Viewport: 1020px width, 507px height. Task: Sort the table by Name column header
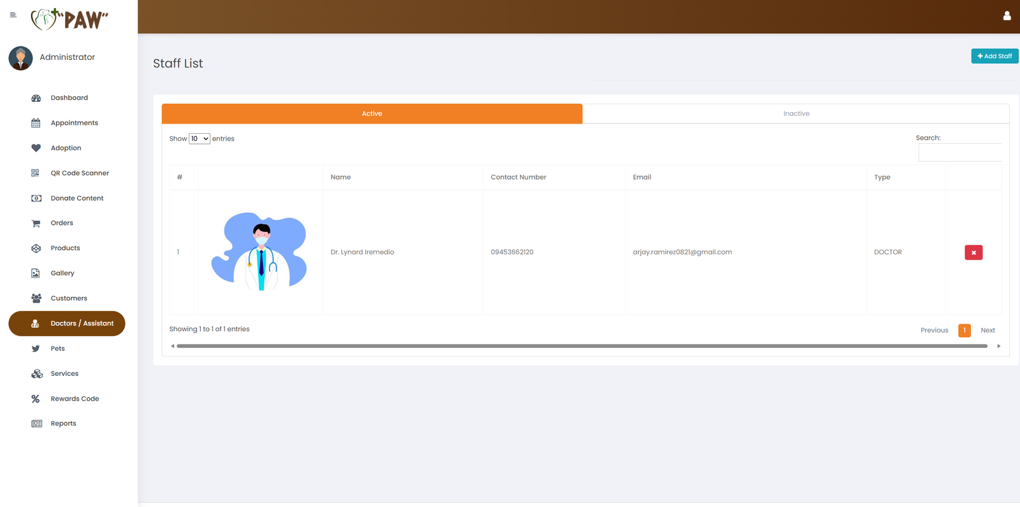(x=340, y=177)
